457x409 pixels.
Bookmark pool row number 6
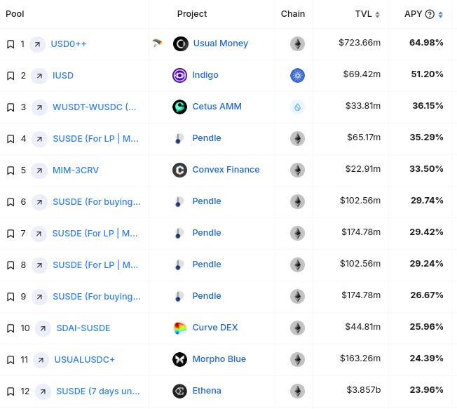(x=11, y=202)
